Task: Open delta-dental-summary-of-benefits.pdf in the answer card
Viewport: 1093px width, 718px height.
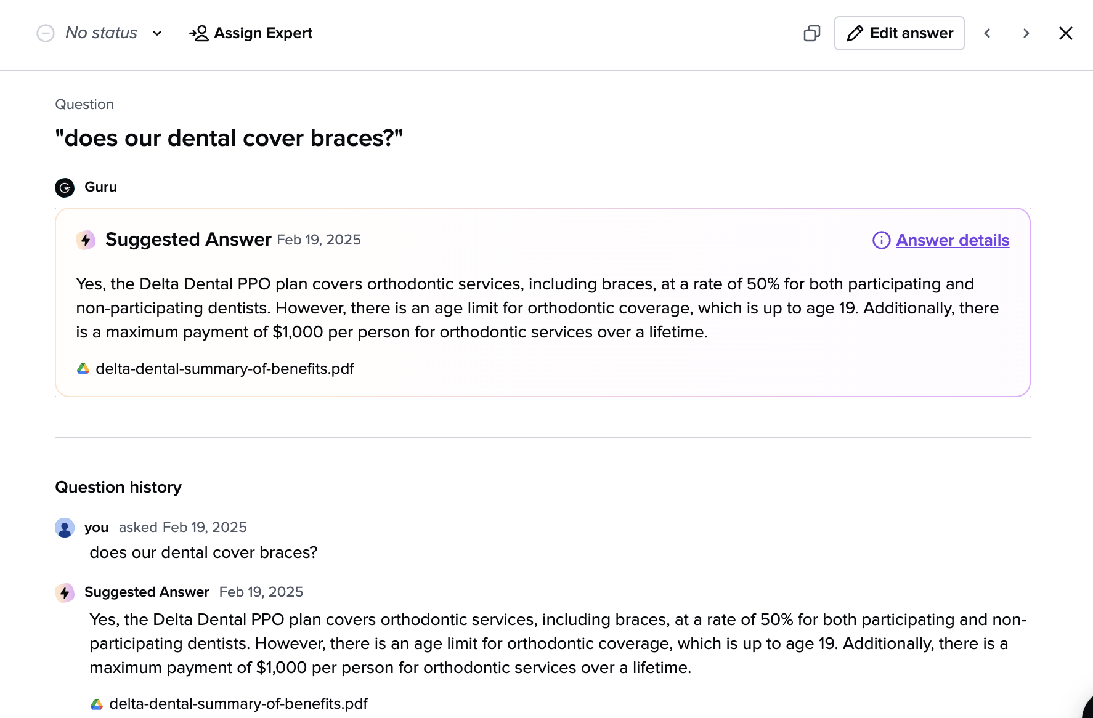Action: [225, 369]
